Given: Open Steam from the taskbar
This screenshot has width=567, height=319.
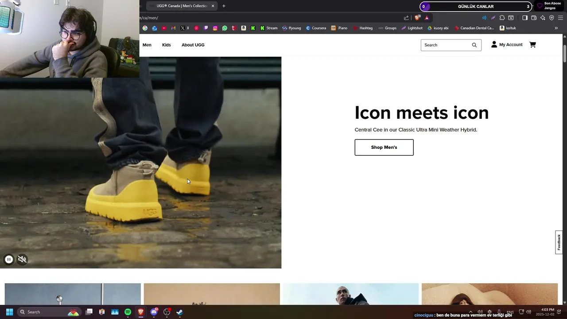Looking at the screenshot, I should pyautogui.click(x=179, y=312).
